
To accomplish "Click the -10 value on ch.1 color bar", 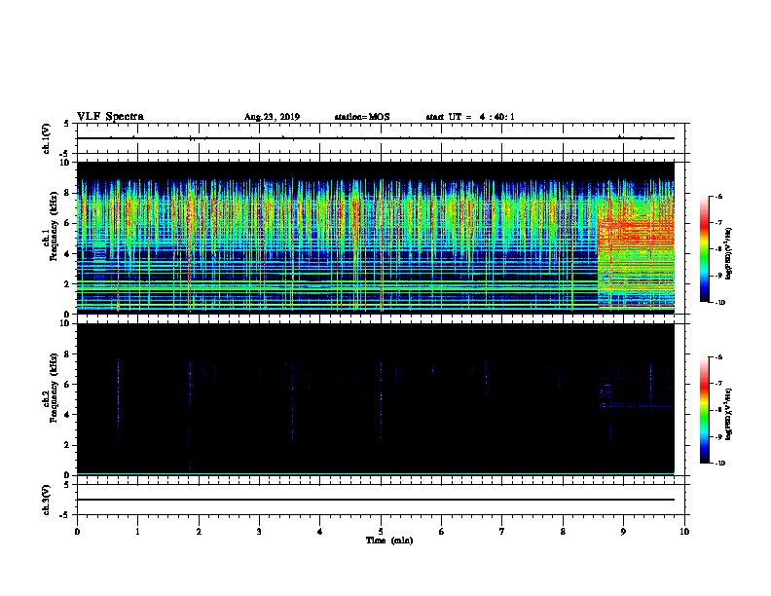I will pyautogui.click(x=719, y=303).
